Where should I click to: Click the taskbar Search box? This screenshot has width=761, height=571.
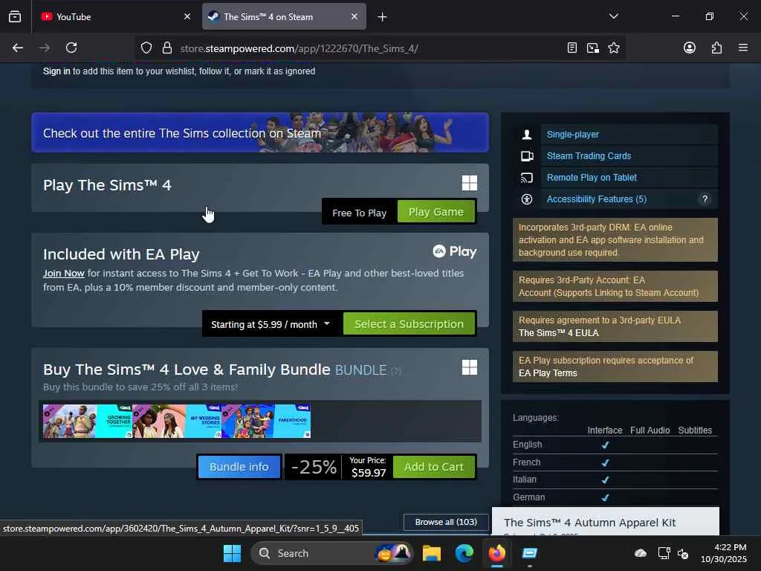[332, 553]
